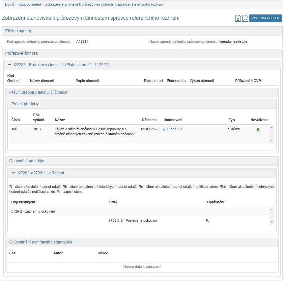The image size is (284, 281).
Task: Export the page to Excel
Action: [x=238, y=18]
